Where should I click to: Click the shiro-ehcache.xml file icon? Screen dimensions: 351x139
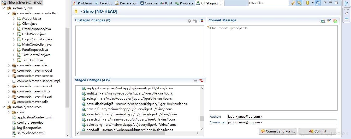pyautogui.click(x=14, y=133)
